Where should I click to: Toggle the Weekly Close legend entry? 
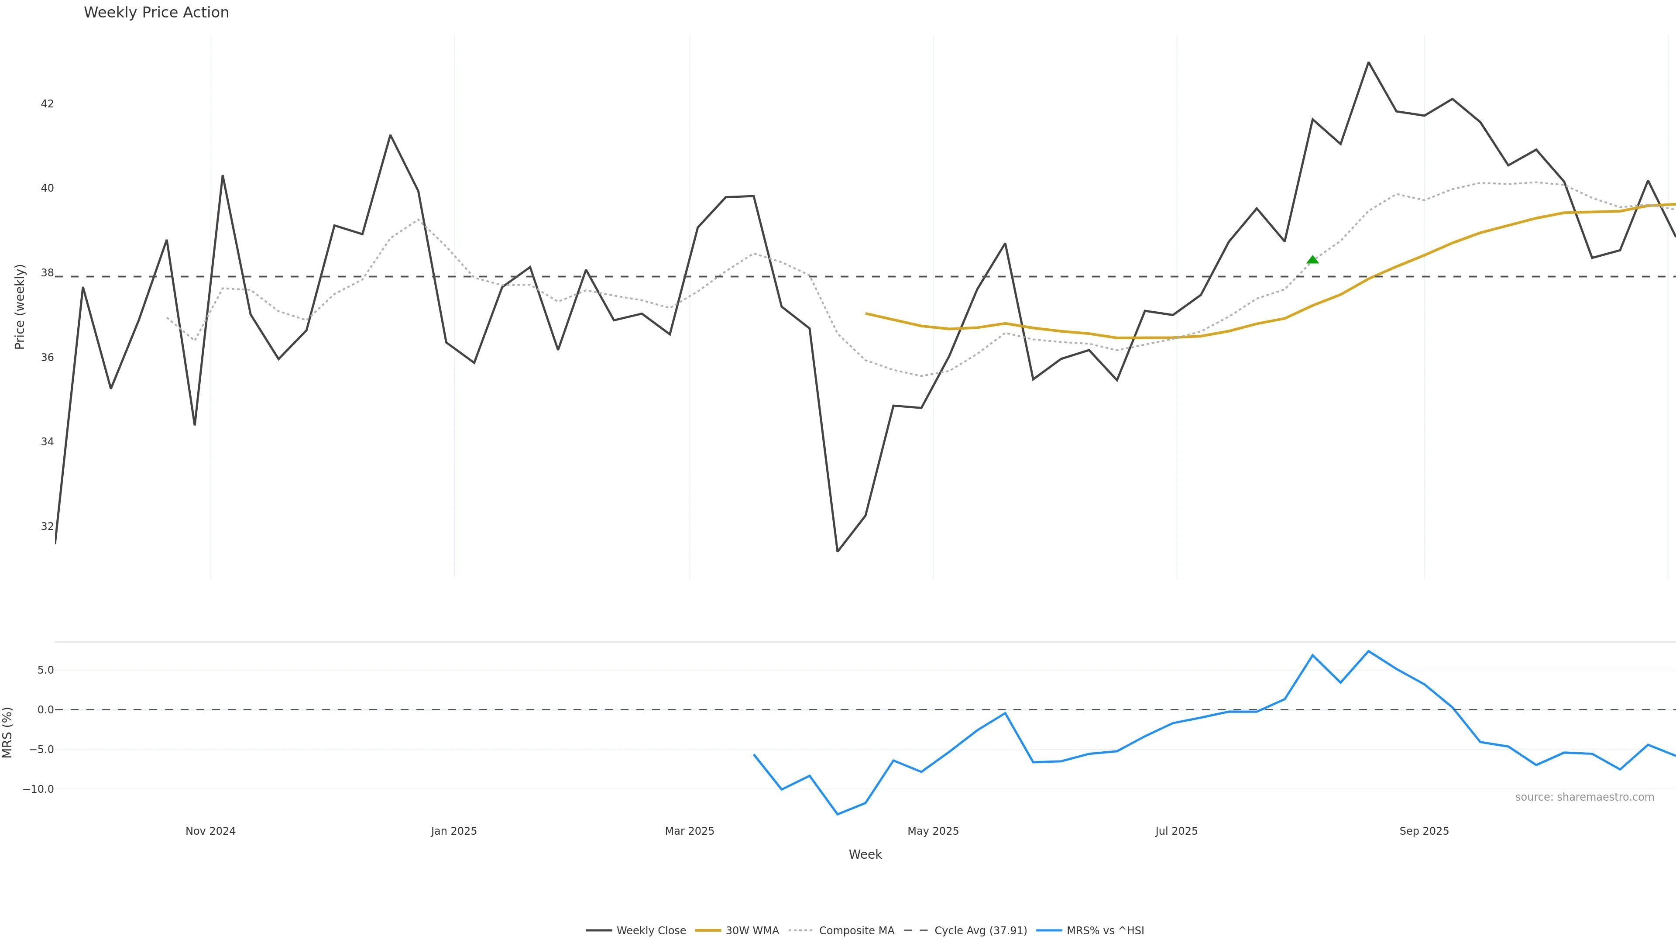click(x=651, y=931)
